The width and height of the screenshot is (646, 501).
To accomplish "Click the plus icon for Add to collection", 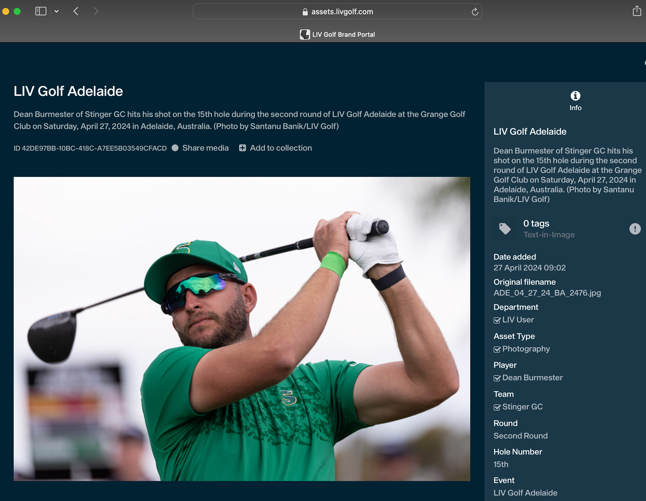I will click(242, 148).
